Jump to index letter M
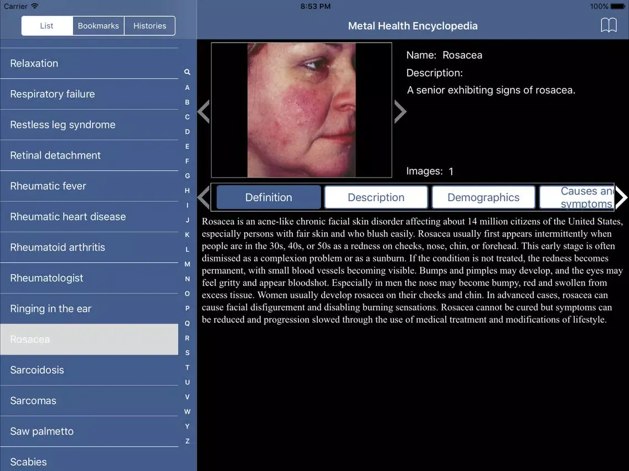 click(187, 264)
